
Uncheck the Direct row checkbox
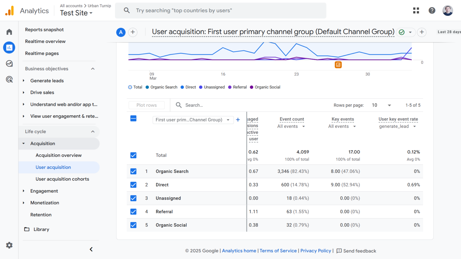[x=133, y=185]
